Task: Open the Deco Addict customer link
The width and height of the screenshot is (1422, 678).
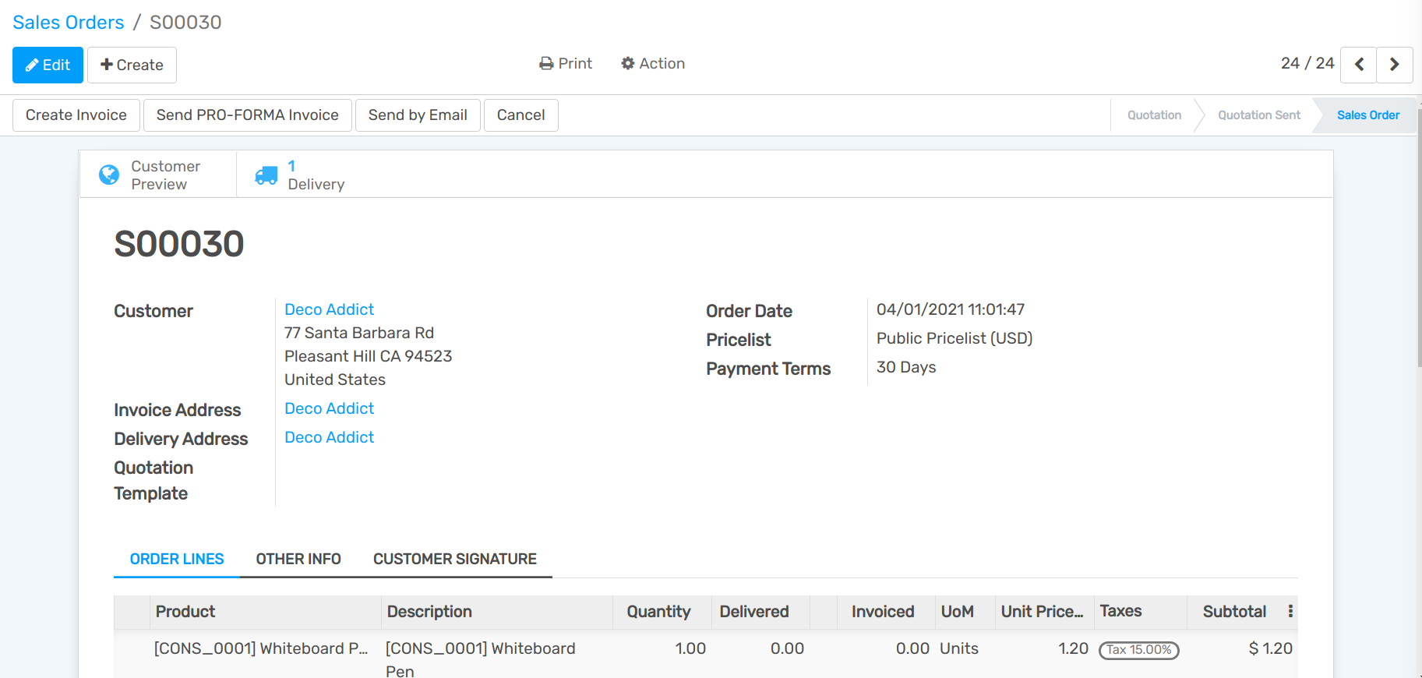Action: [329, 309]
